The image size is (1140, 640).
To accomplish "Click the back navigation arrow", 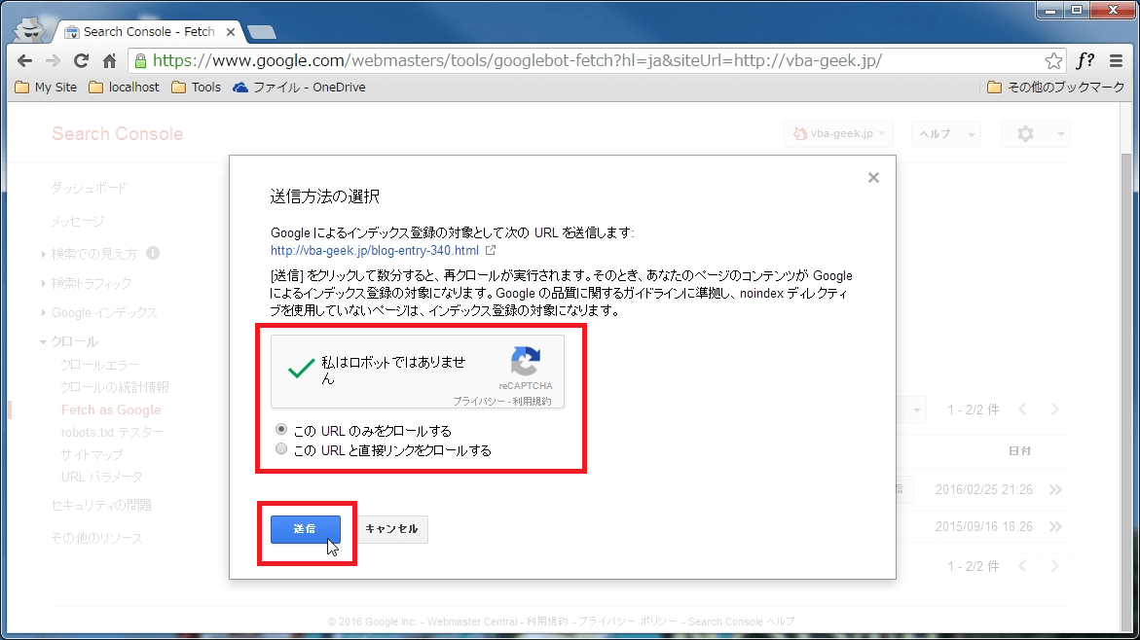I will pyautogui.click(x=24, y=59).
